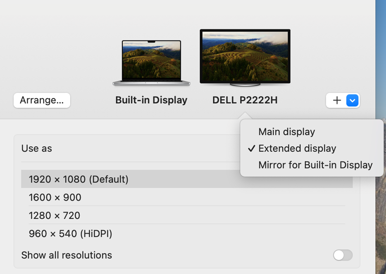Click the Show all resolutions label
386x274 pixels.
point(67,255)
